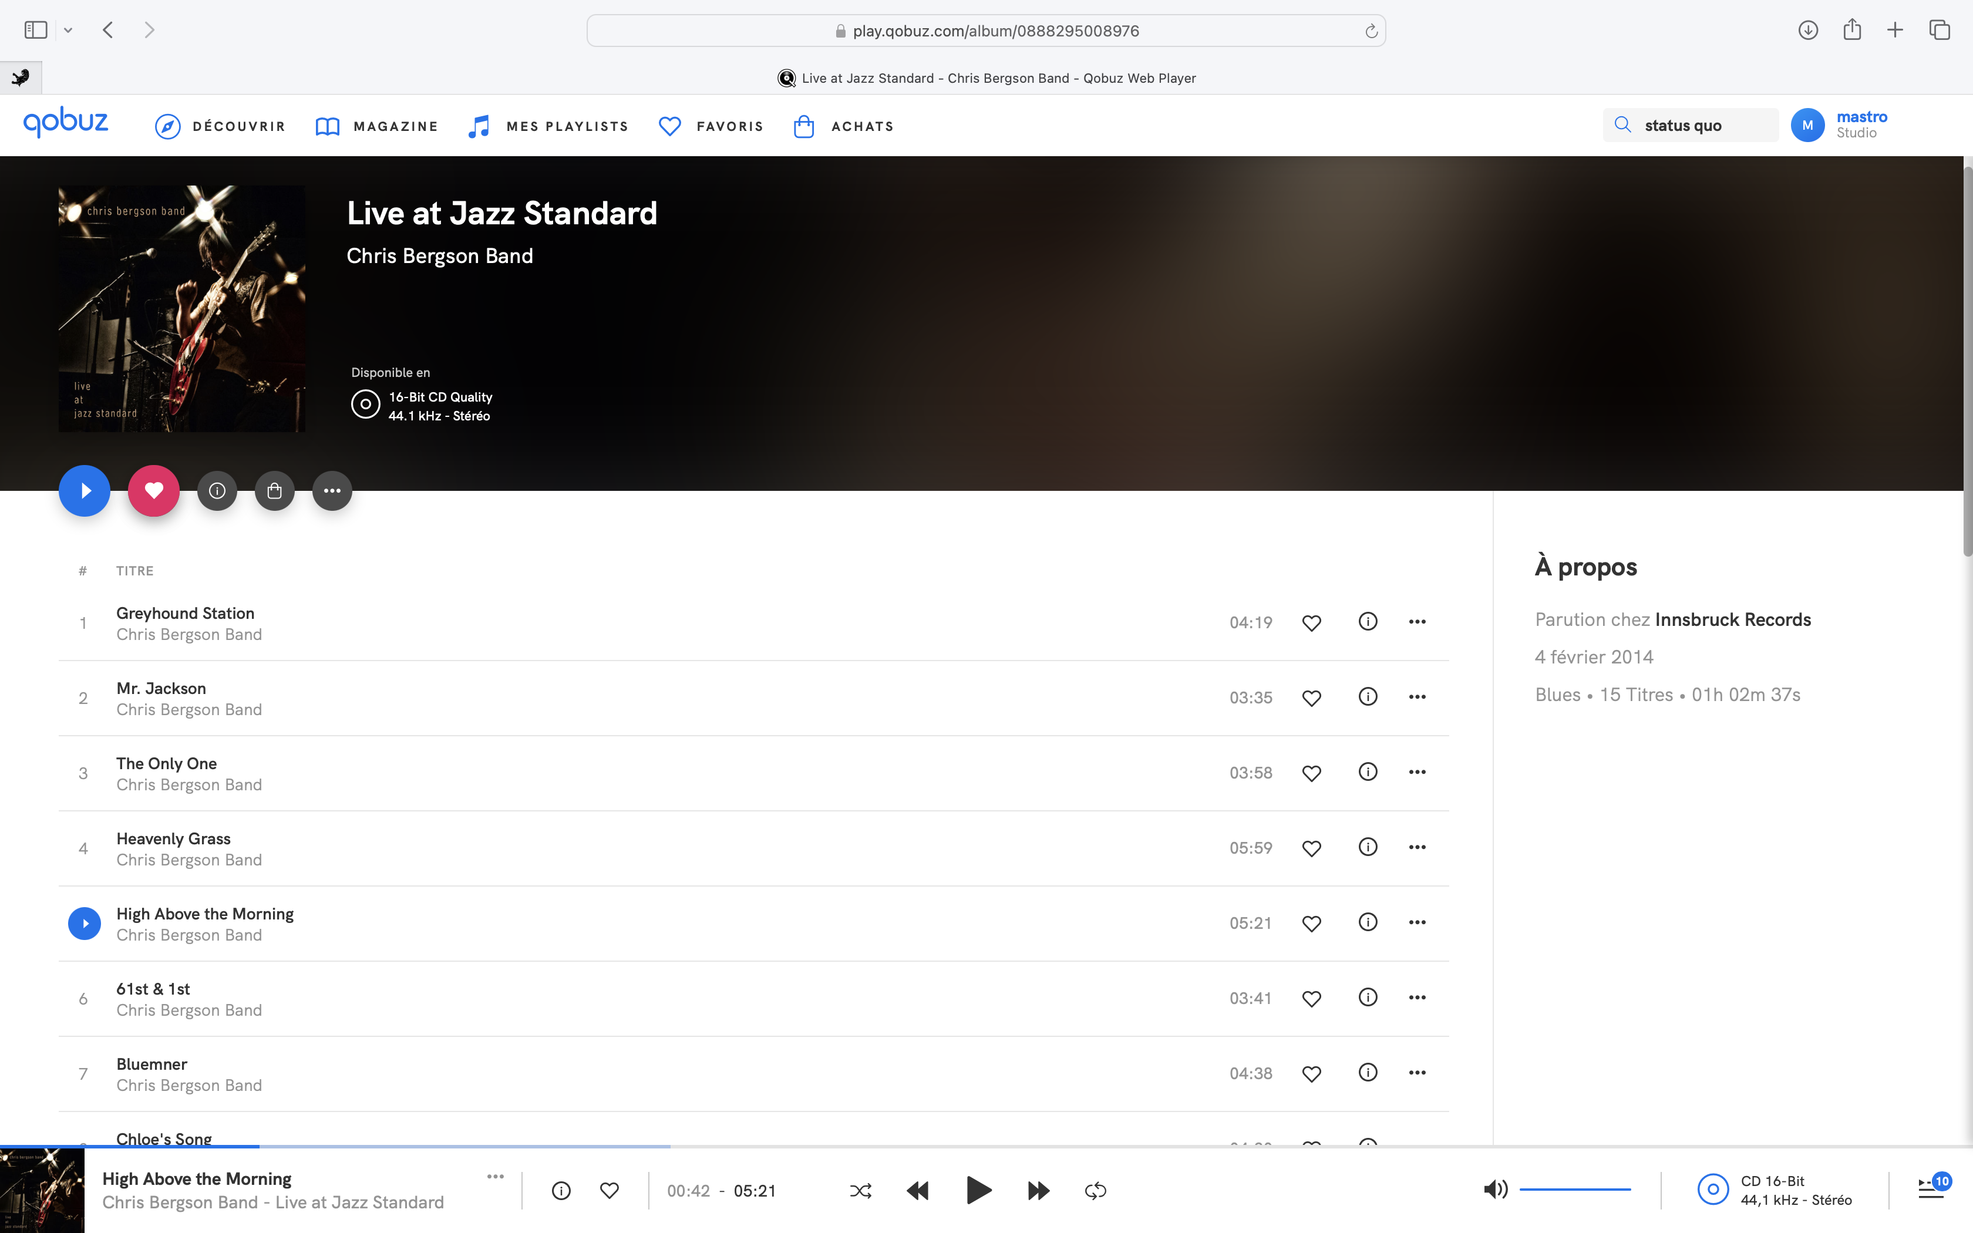The height and width of the screenshot is (1233, 1973).
Task: Click the Qobuz logo
Action: pyautogui.click(x=65, y=122)
